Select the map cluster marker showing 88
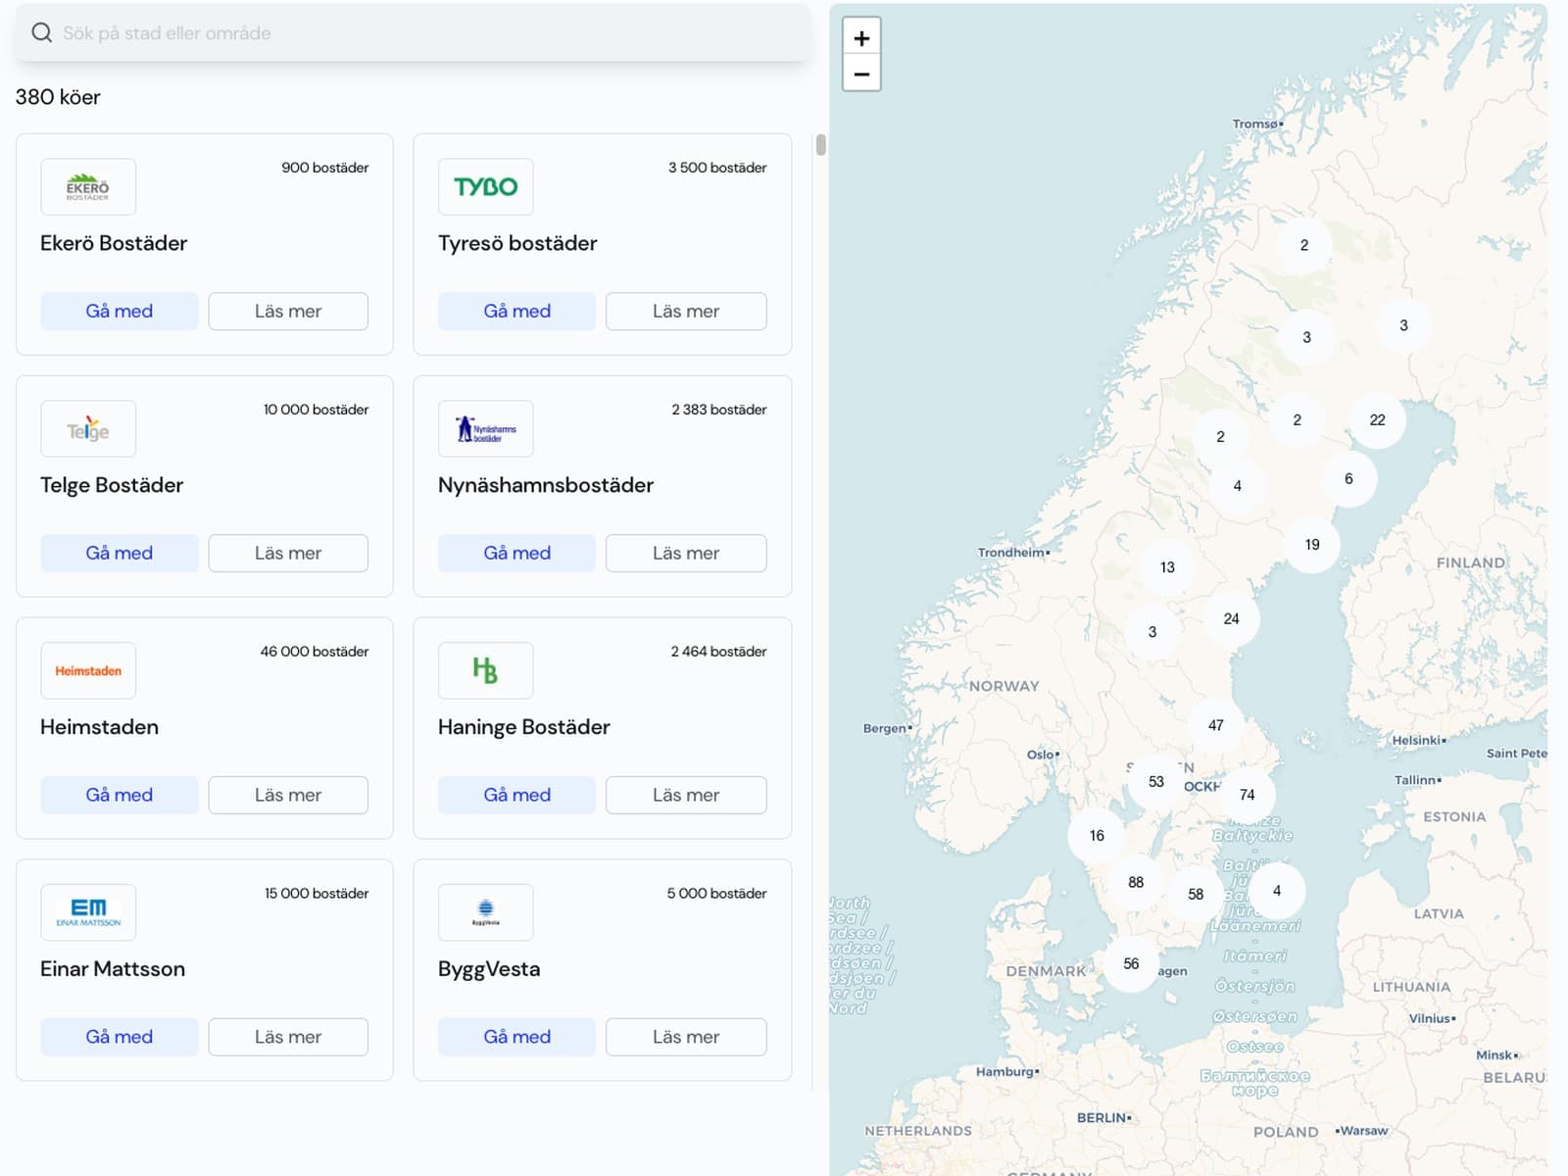The height and width of the screenshot is (1176, 1568). click(1135, 882)
